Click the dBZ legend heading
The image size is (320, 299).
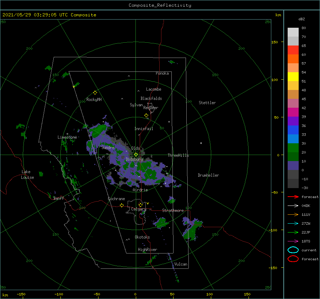(302, 19)
